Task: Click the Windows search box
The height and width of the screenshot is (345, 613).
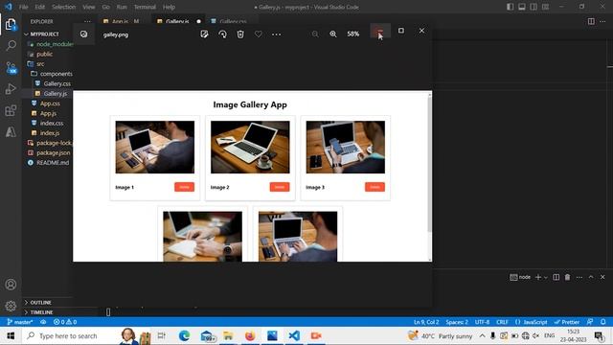Action: 68,336
